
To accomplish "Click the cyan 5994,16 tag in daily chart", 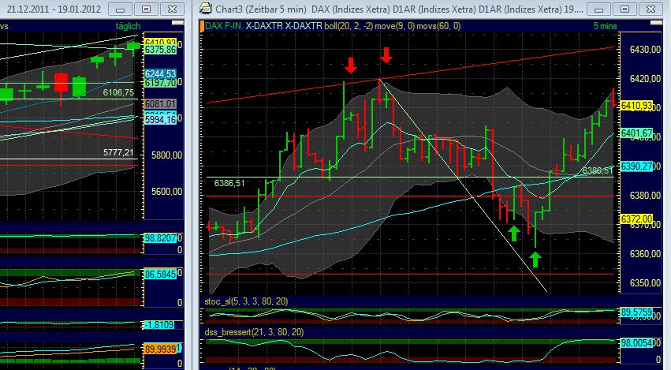I will (161, 119).
